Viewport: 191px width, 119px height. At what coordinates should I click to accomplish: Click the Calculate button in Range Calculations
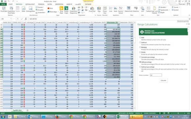click(x=163, y=80)
